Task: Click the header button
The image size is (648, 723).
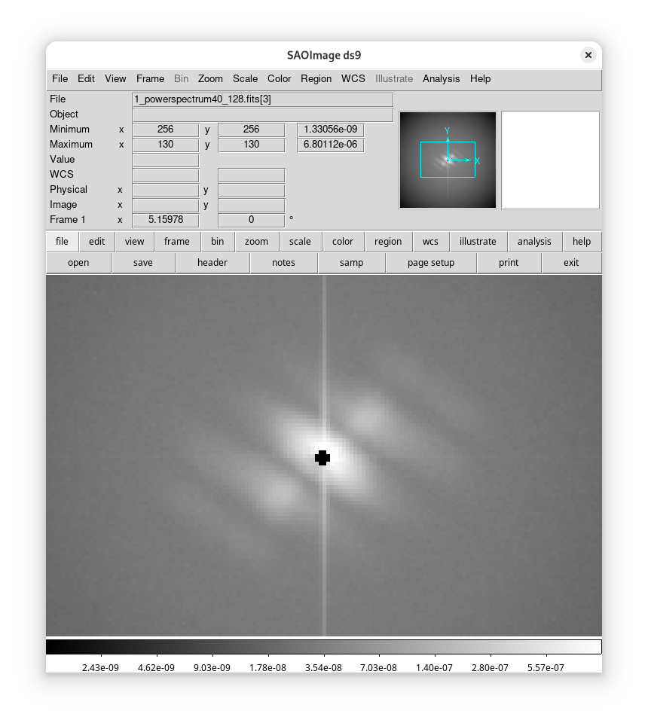Action: [212, 263]
